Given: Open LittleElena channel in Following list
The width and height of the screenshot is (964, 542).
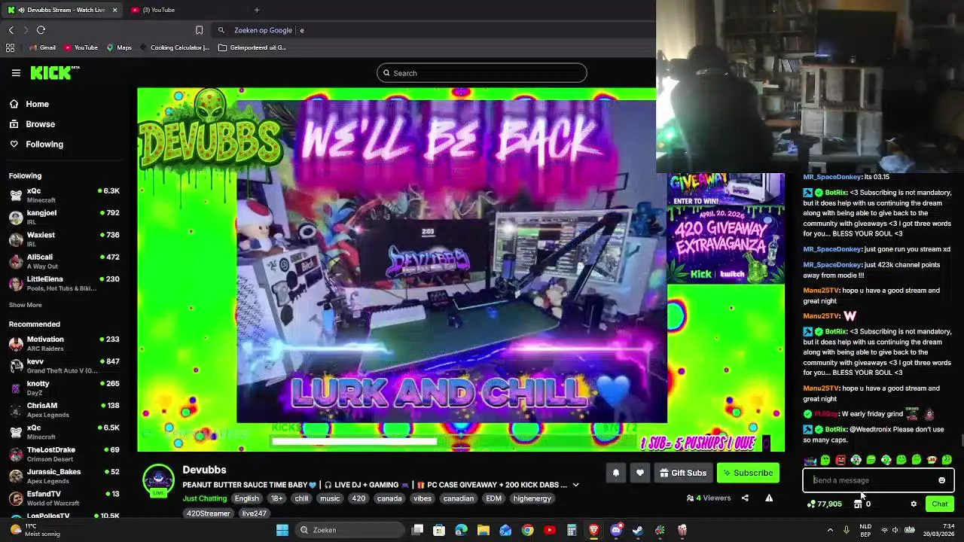Looking at the screenshot, I should point(65,283).
